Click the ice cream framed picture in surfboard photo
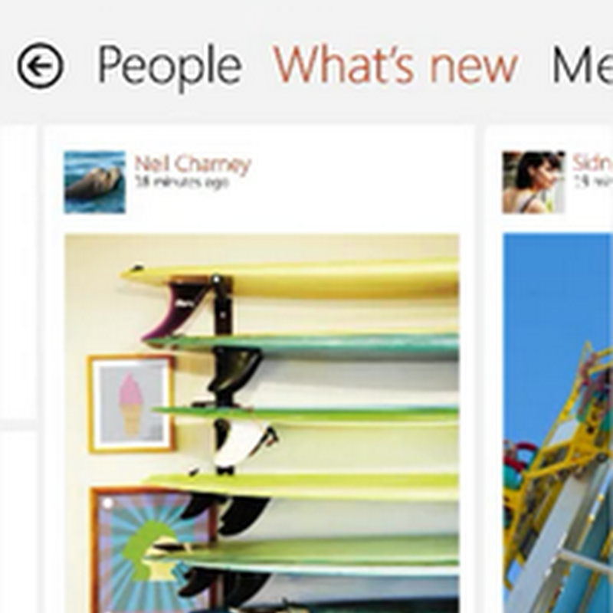 coord(131,405)
